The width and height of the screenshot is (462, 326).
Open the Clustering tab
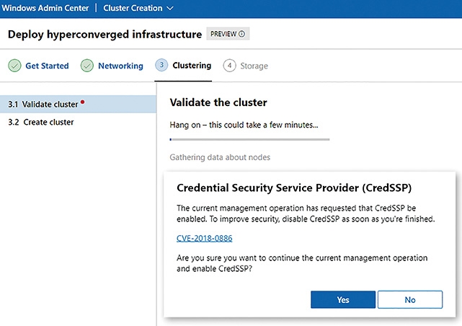pyautogui.click(x=192, y=66)
